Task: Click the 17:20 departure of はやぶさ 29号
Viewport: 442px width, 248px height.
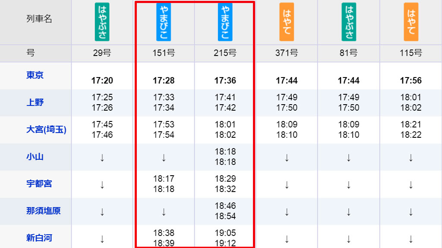Action: point(102,81)
